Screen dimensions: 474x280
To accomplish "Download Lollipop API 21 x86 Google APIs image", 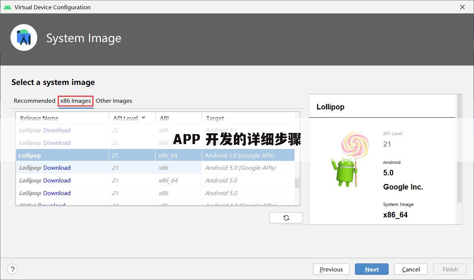I will pyautogui.click(x=57, y=168).
